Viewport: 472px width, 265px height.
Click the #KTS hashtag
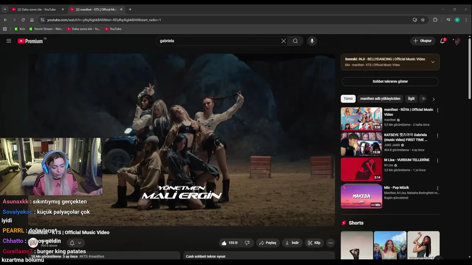83,257
